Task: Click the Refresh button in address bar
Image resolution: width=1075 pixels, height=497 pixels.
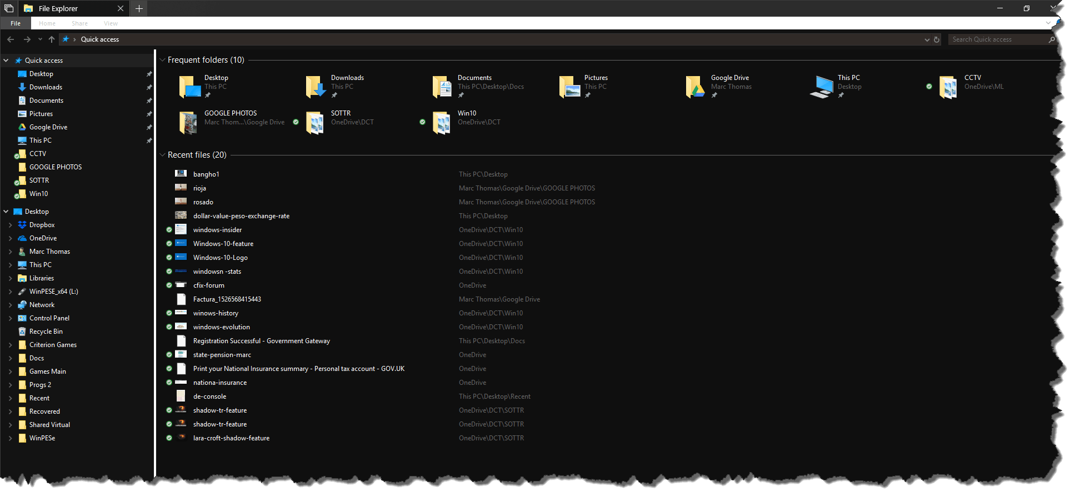Action: point(937,39)
